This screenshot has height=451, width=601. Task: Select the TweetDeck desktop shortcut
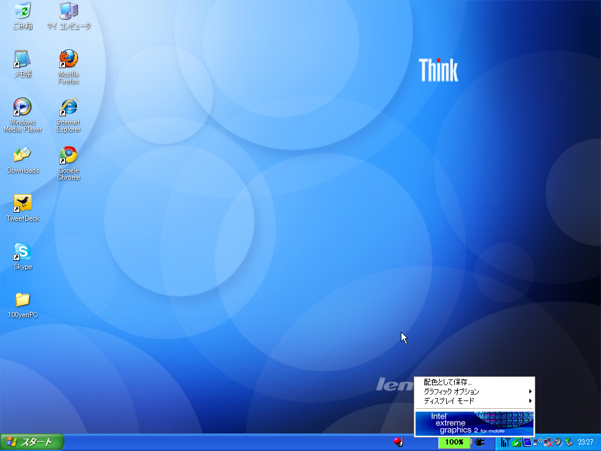23,208
